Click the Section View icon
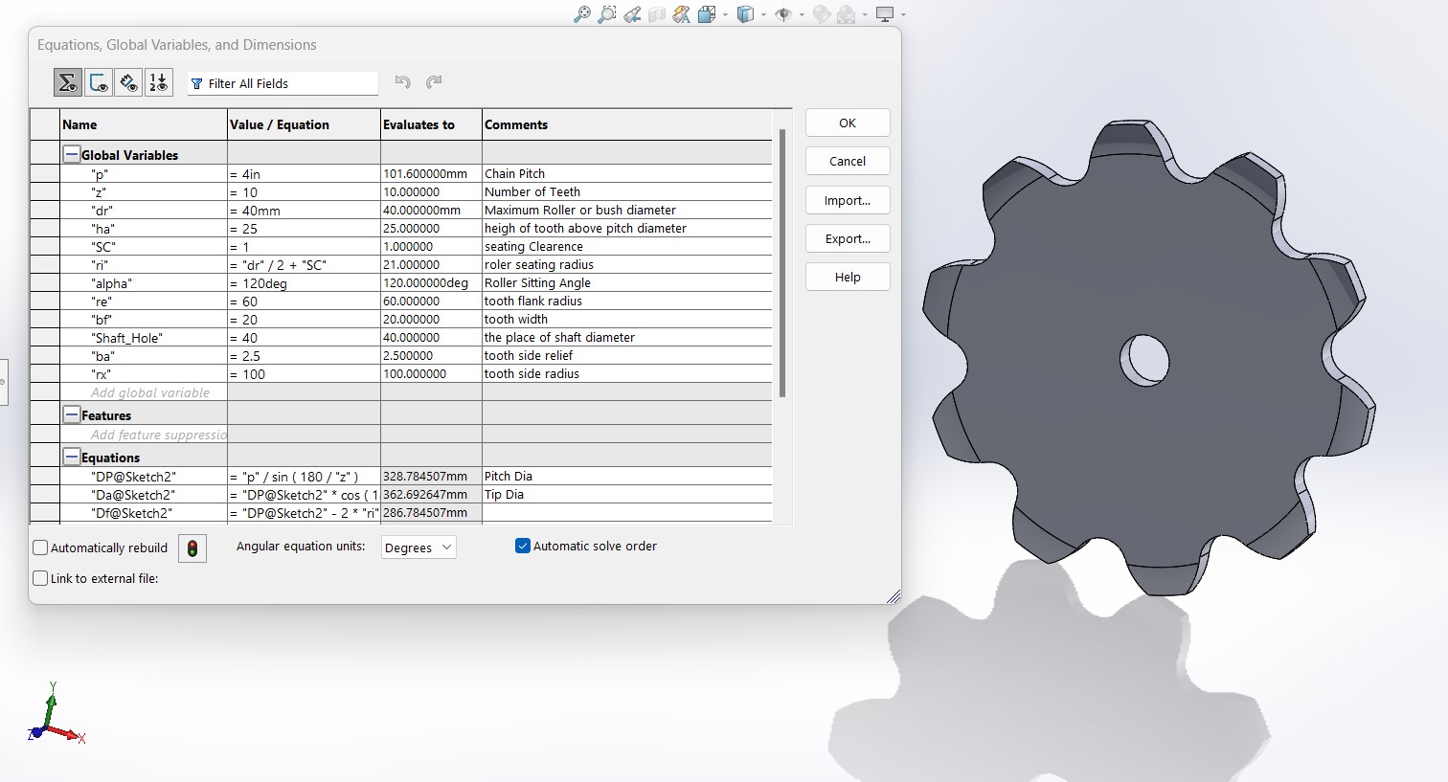 click(657, 14)
